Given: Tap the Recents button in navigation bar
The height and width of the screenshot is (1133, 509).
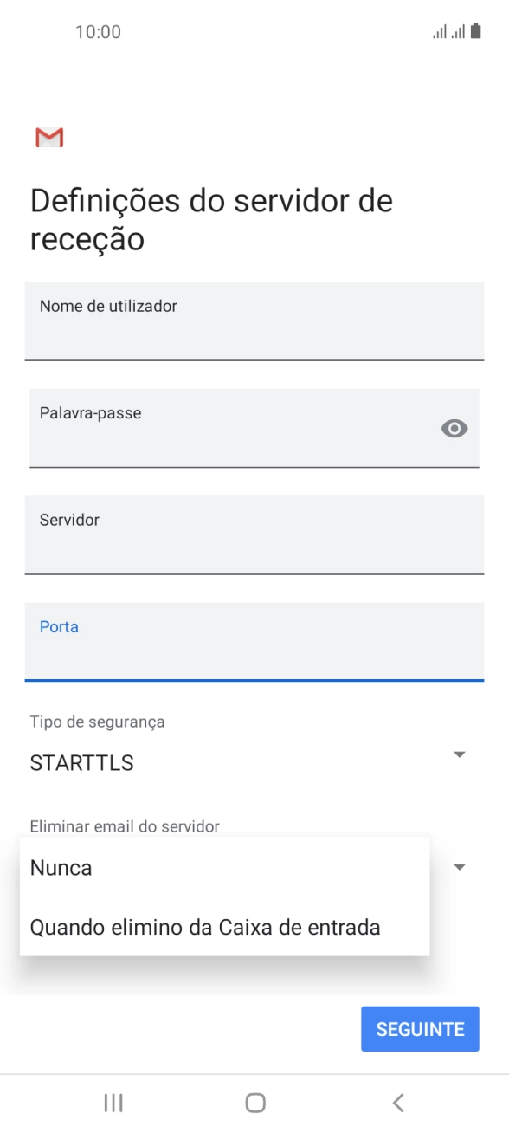Looking at the screenshot, I should [x=113, y=1103].
